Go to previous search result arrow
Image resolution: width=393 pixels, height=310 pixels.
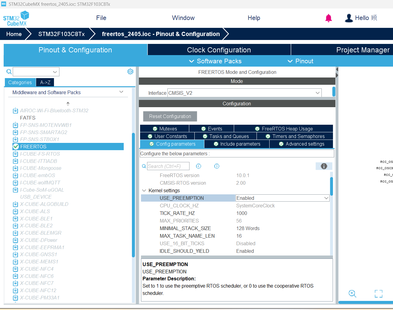click(199, 166)
